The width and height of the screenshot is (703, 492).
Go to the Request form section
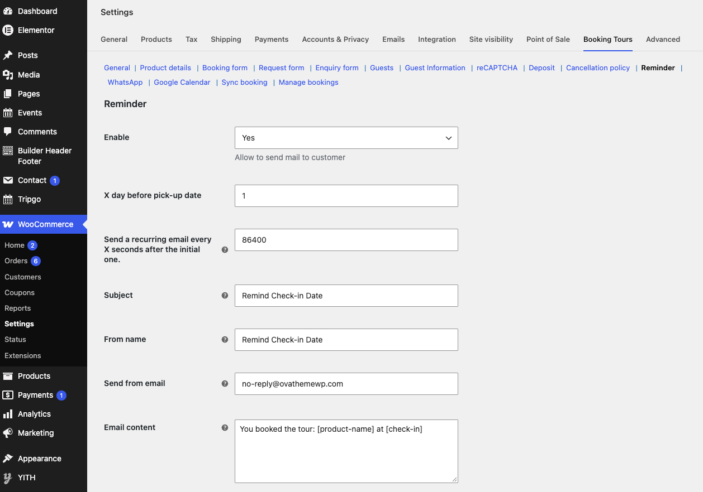tap(282, 68)
